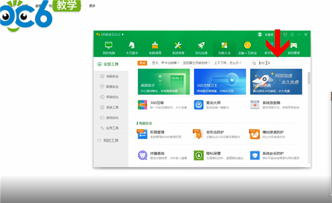
Task: Click the magnifier icon in search box
Action: (254, 63)
